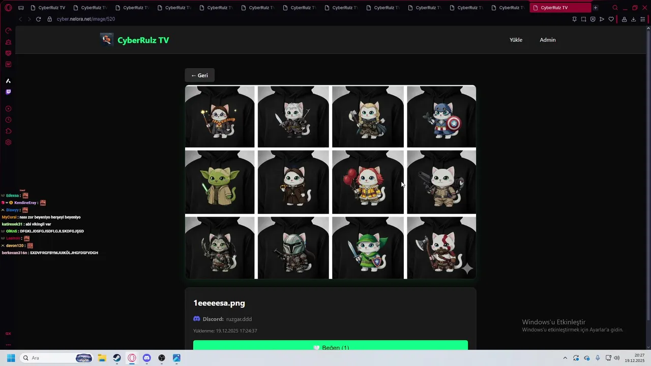Go back with the Geri button
The width and height of the screenshot is (651, 366).
click(x=199, y=75)
